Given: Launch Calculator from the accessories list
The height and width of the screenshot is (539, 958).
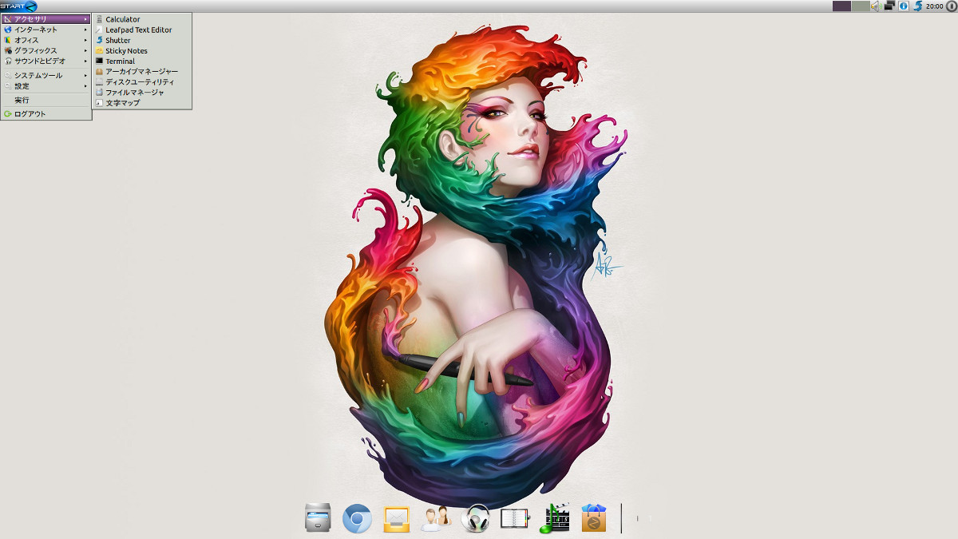Looking at the screenshot, I should 141,19.
